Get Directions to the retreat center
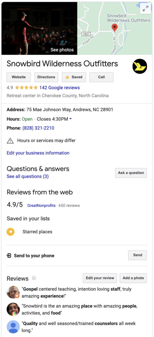The height and width of the screenshot is (337, 154). coord(46,77)
